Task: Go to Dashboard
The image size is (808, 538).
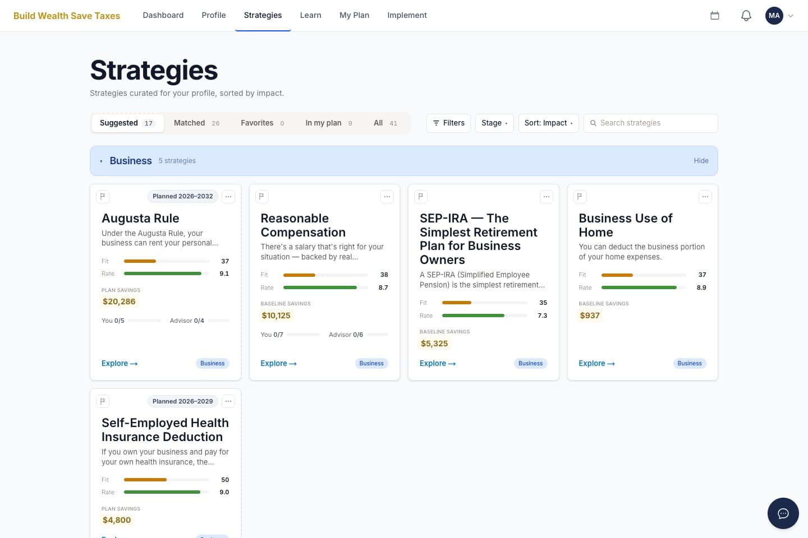Action: coord(163,16)
